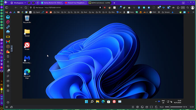Go back in browser history
This screenshot has width=196, height=110.
pos(16,8)
